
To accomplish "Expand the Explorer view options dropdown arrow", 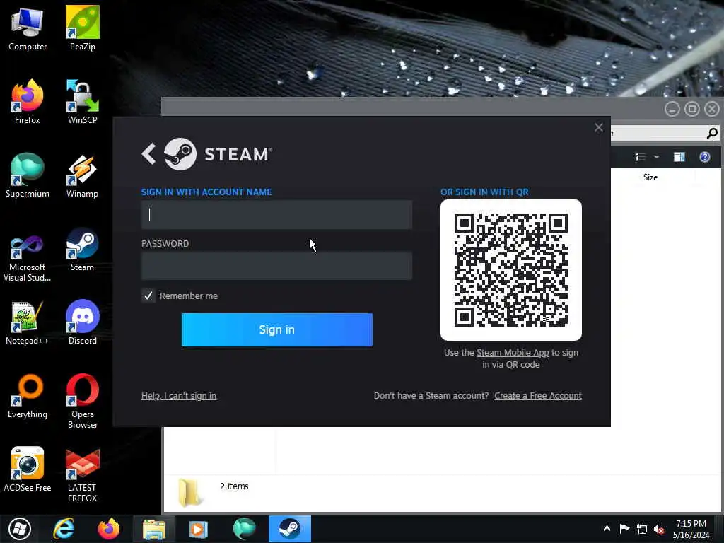I will pyautogui.click(x=657, y=157).
